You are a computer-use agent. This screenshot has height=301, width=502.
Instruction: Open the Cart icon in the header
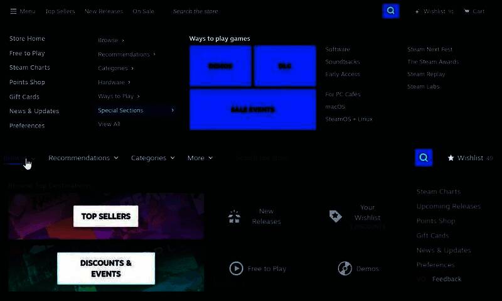coord(467,11)
